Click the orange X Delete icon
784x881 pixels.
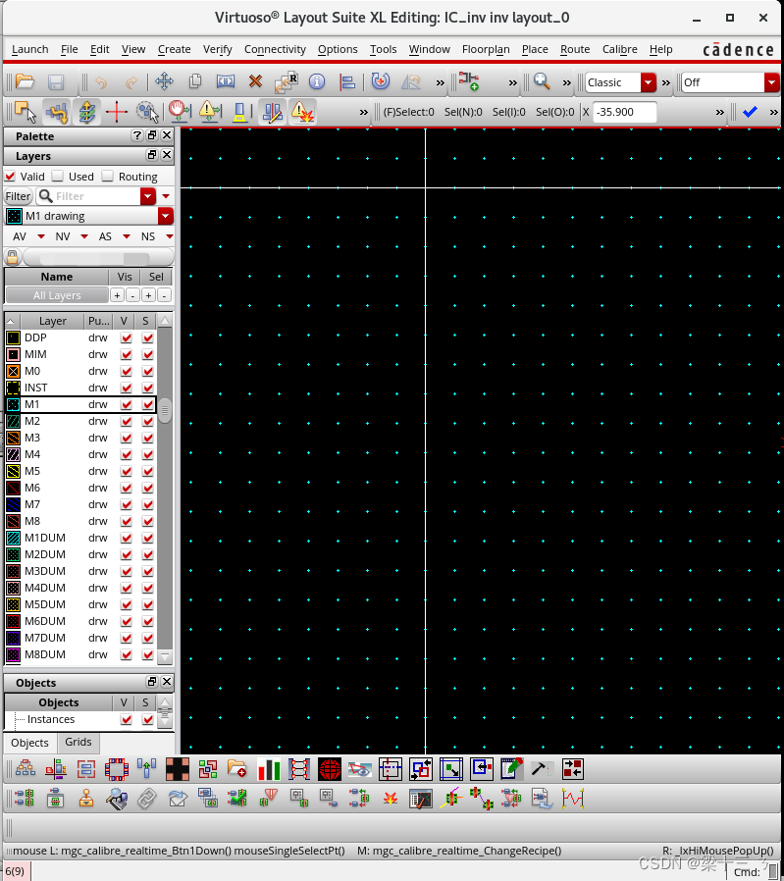[x=256, y=81]
